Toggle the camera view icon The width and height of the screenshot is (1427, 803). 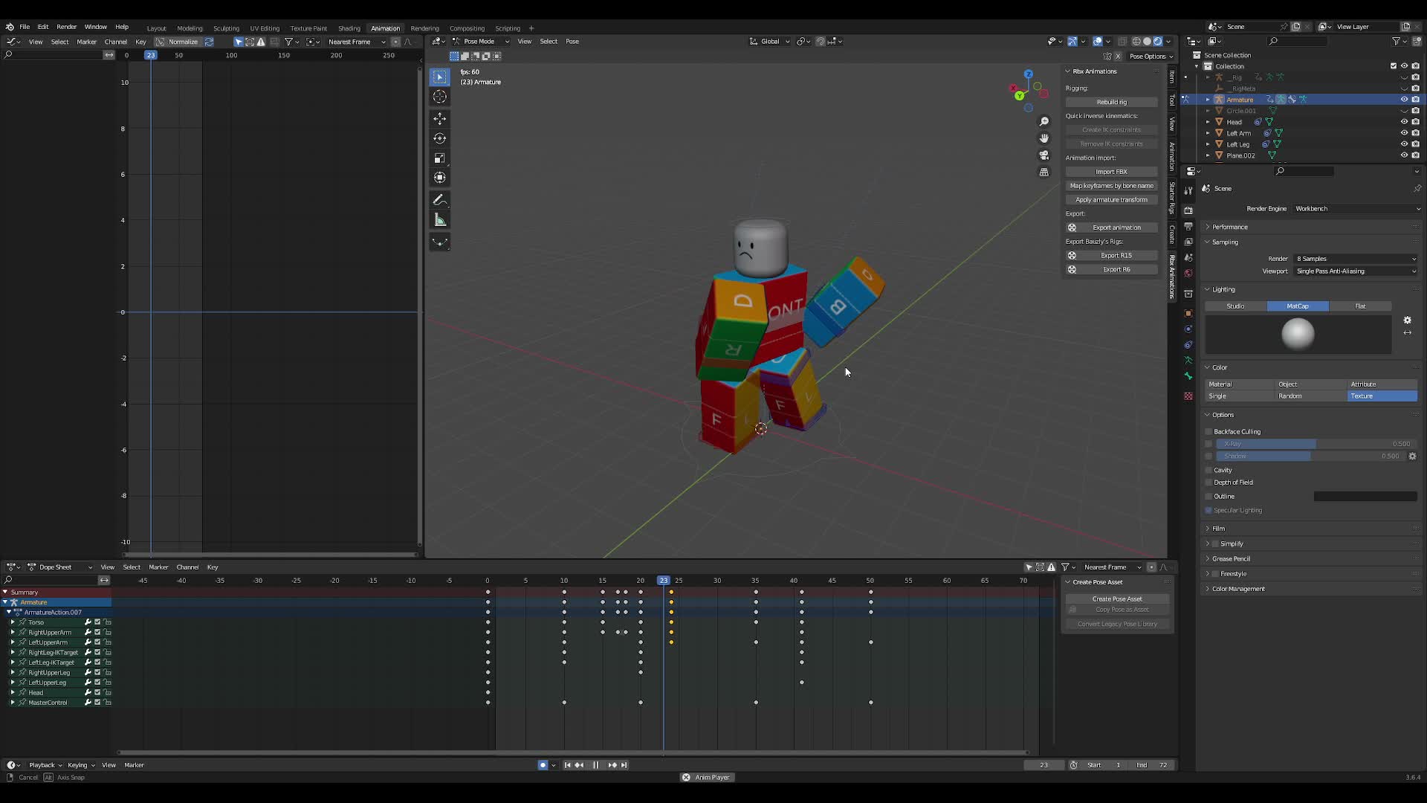1044,155
